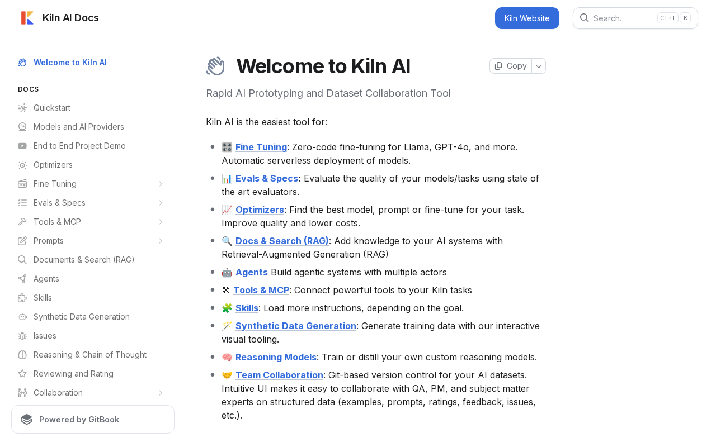Screen dimensions: 716x447
Task: Click the copy icon in Copy button
Action: pos(498,66)
